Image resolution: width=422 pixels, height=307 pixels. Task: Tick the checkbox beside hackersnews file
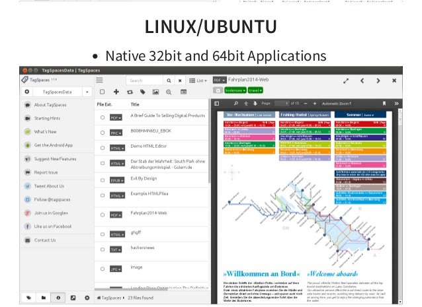[x=103, y=250]
